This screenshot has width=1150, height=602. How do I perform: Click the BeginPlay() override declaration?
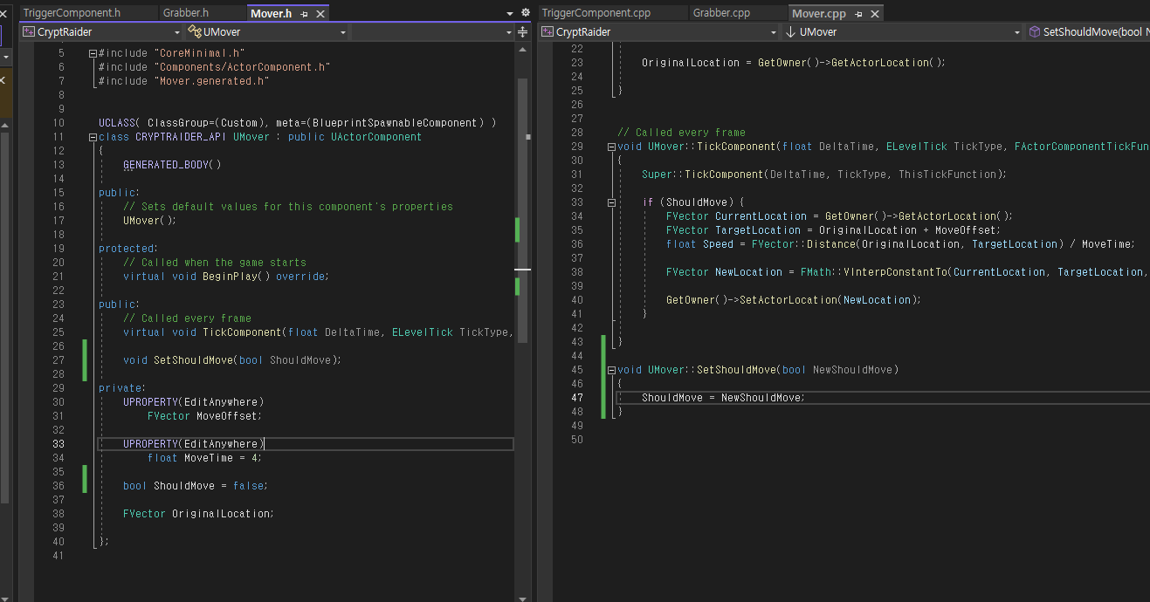tap(225, 277)
